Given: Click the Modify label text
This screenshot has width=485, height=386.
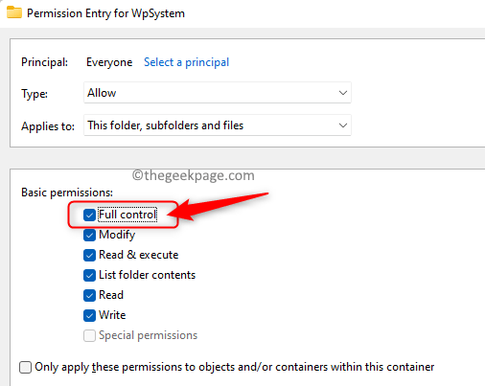Looking at the screenshot, I should 117,235.
